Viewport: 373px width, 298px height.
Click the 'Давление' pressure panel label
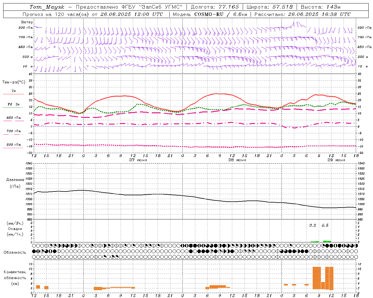(15, 180)
